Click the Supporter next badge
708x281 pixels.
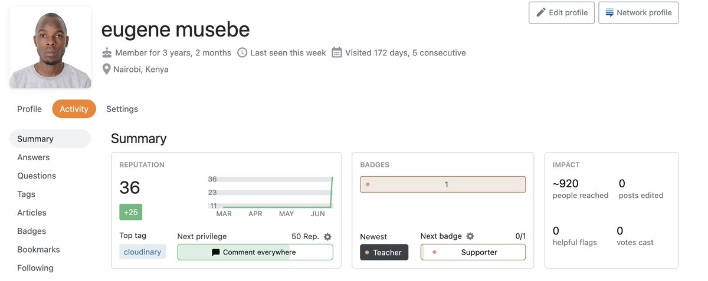coord(473,252)
